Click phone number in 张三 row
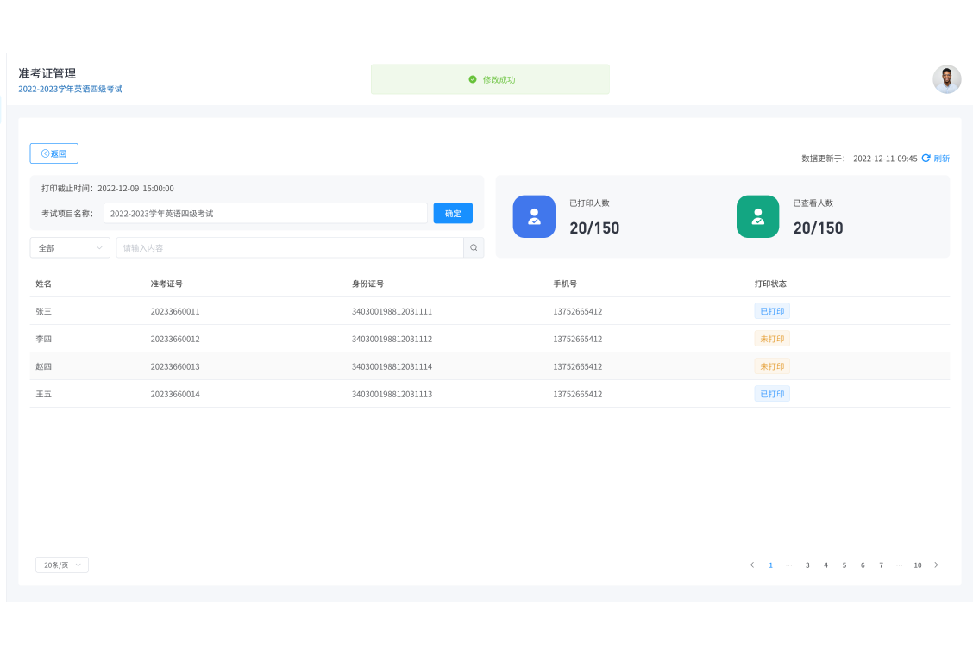The height and width of the screenshot is (655, 973). tap(577, 311)
